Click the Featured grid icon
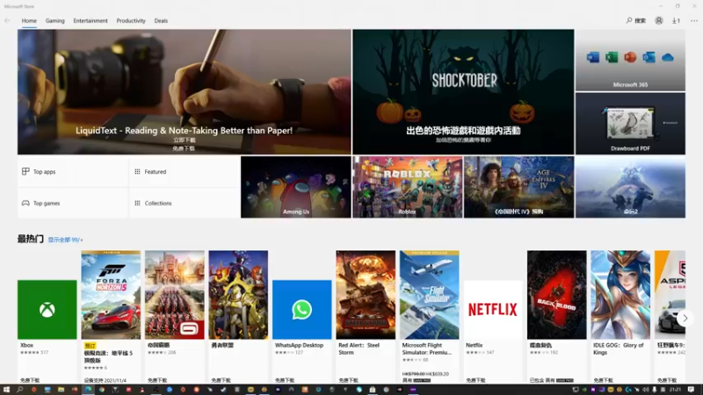The width and height of the screenshot is (703, 395). [137, 171]
